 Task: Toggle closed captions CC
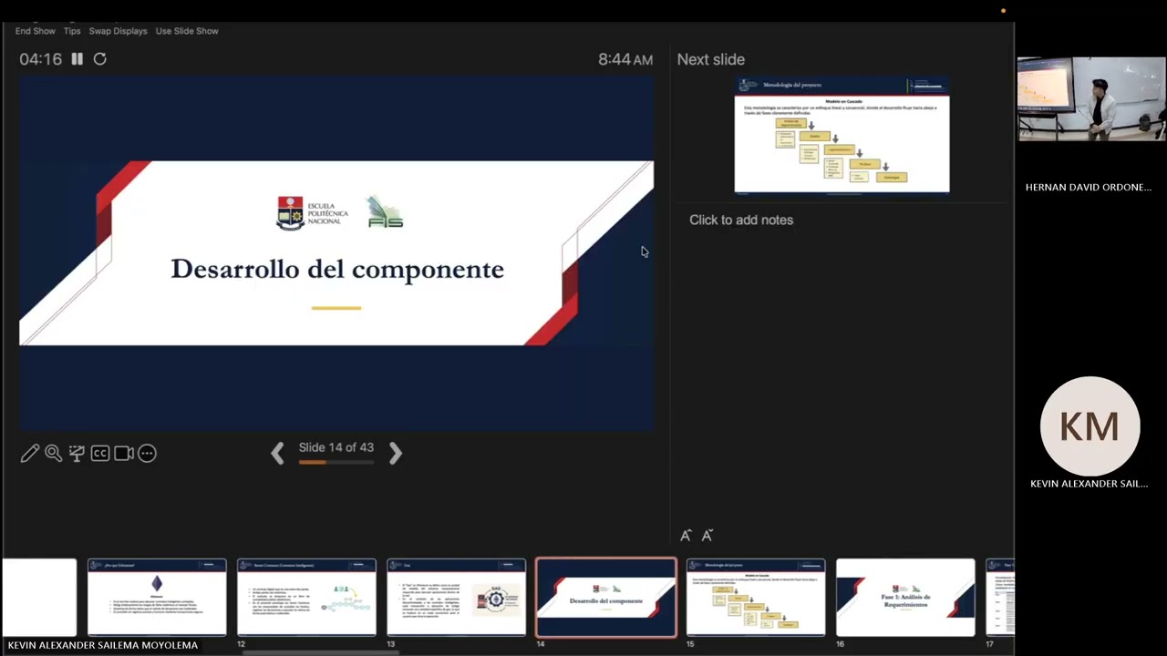coord(100,453)
